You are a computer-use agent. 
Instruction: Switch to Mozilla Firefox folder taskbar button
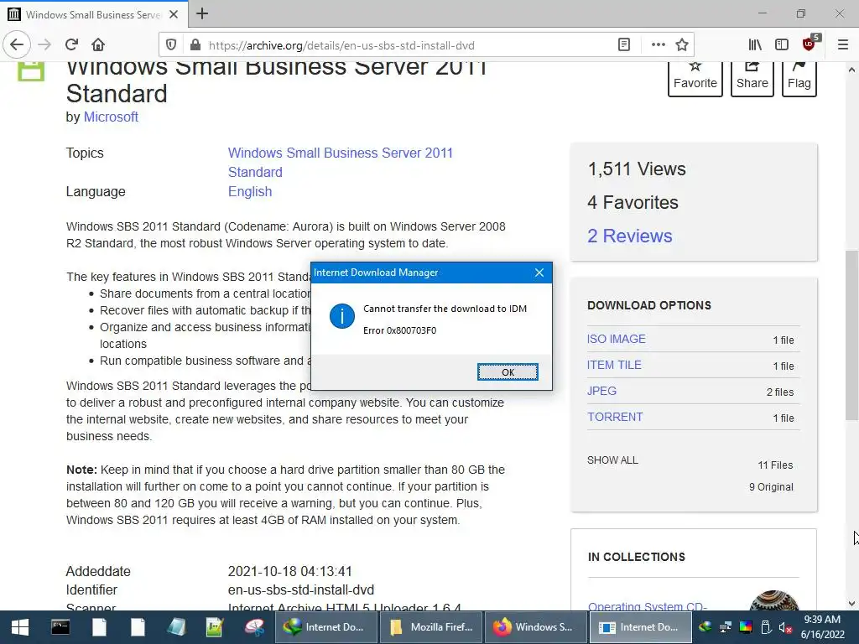tap(431, 627)
